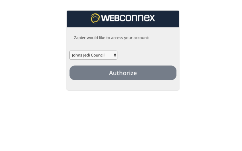Click the right edge of Authorize button
The height and width of the screenshot is (151, 242).
point(174,73)
